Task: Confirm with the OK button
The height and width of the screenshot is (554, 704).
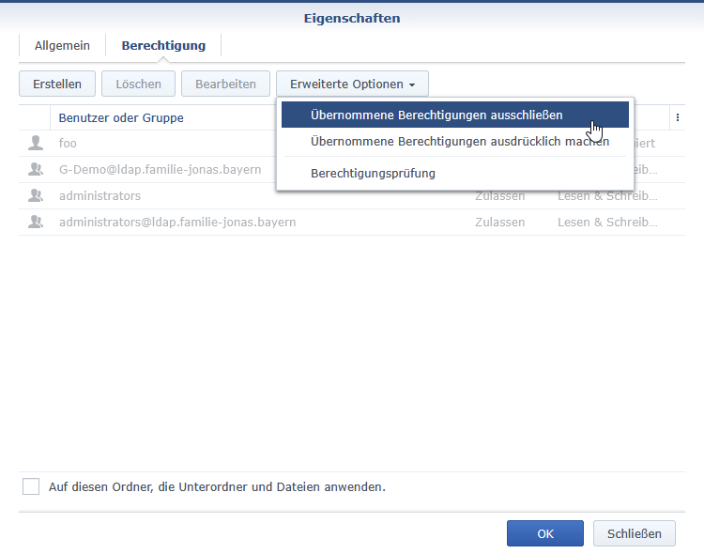Action: pos(544,533)
